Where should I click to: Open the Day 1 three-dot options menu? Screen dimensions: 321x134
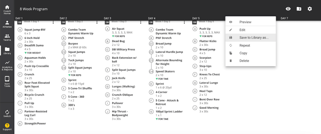(53, 22)
